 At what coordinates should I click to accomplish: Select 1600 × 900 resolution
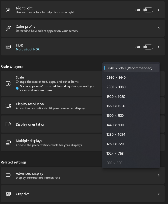click(x=131, y=115)
